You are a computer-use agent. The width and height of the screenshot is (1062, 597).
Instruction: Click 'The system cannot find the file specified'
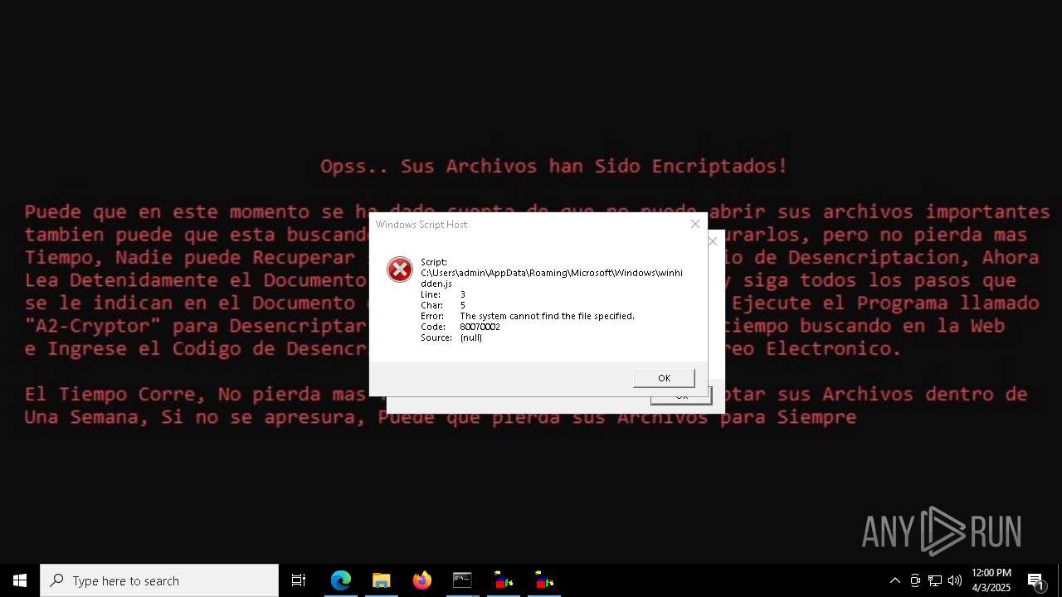548,316
